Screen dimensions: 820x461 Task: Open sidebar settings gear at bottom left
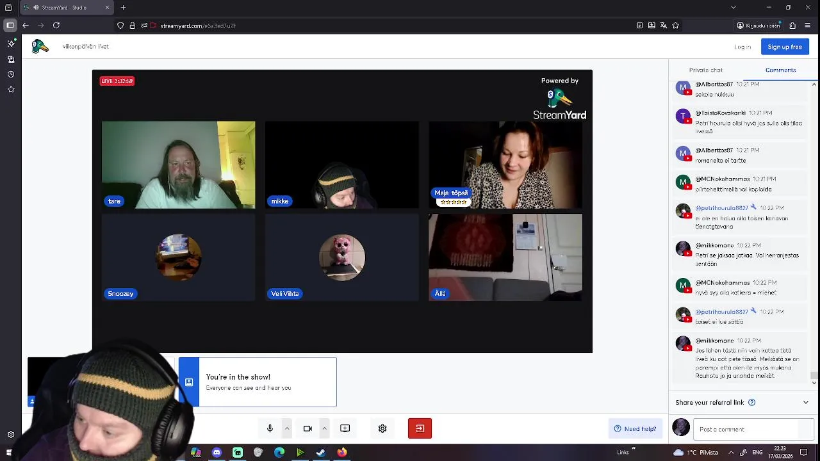[11, 435]
